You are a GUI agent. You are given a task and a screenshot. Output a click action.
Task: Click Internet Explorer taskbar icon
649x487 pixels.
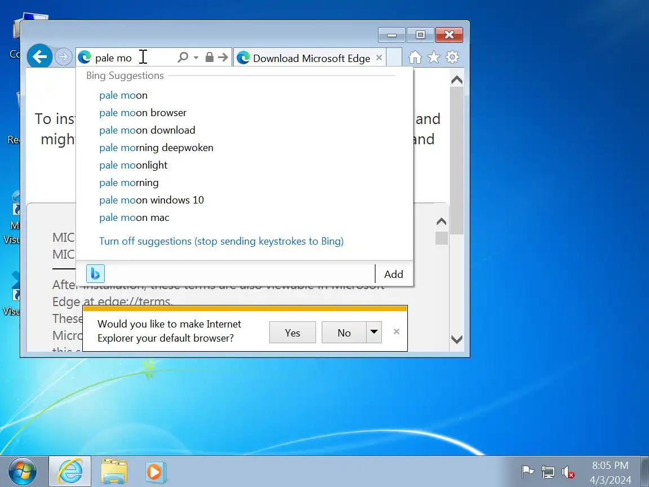click(x=70, y=472)
